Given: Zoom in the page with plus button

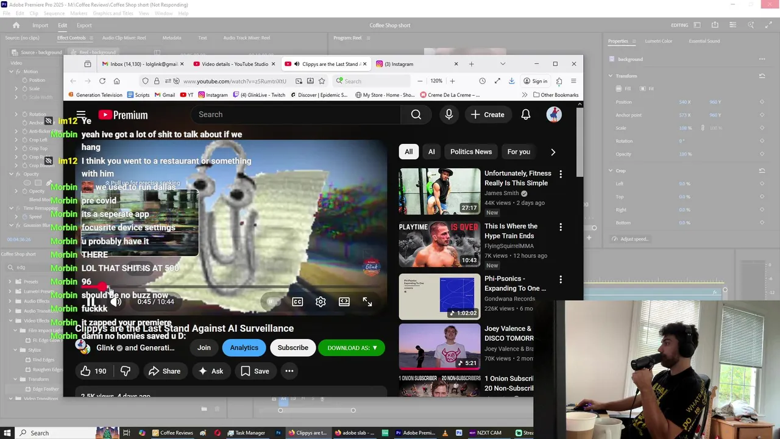Looking at the screenshot, I should tap(452, 81).
